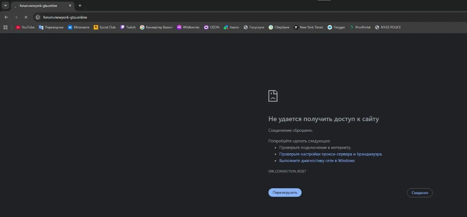Viewport: 467px width, 217px height.
Task: Select the ERR_CONNECTION_RESET error code text
Action: pos(287,171)
